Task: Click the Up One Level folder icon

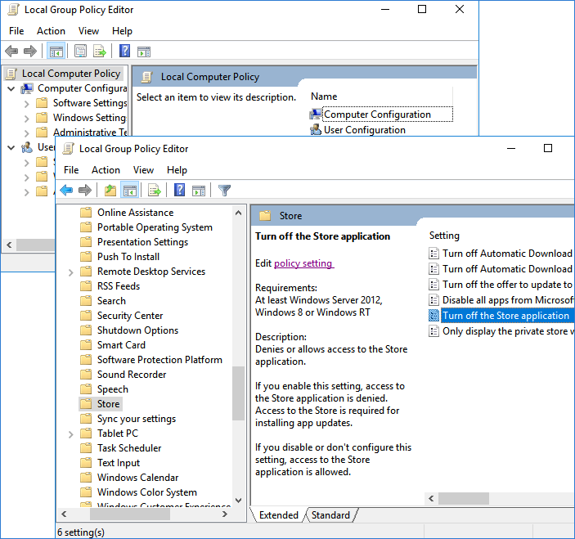Action: 110,191
